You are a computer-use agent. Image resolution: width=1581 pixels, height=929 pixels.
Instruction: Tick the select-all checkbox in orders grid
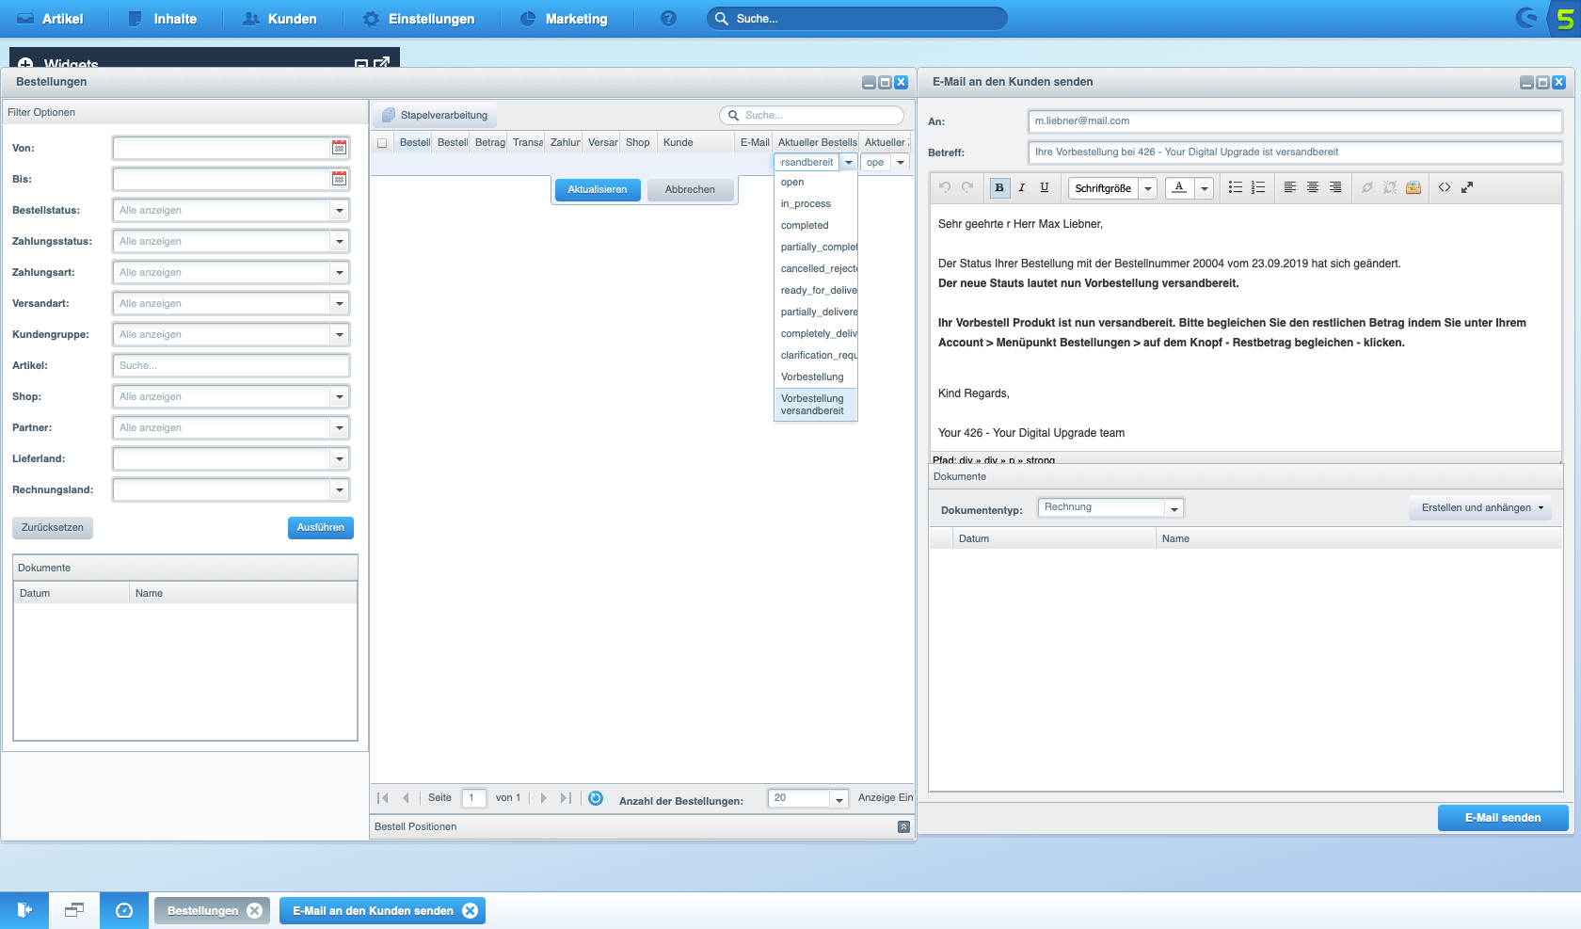pos(382,143)
